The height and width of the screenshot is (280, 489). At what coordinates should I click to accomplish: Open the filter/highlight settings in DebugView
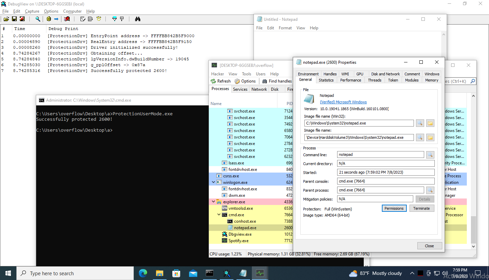[114, 19]
